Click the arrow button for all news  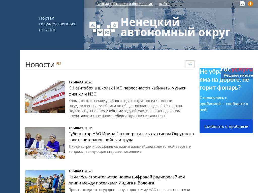coord(190,64)
